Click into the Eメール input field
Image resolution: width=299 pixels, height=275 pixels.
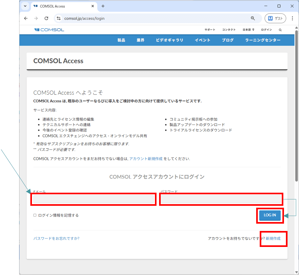tap(94, 199)
